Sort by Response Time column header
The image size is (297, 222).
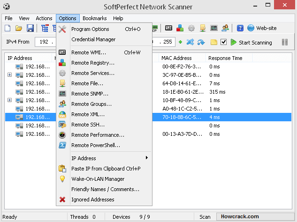[x=229, y=58]
